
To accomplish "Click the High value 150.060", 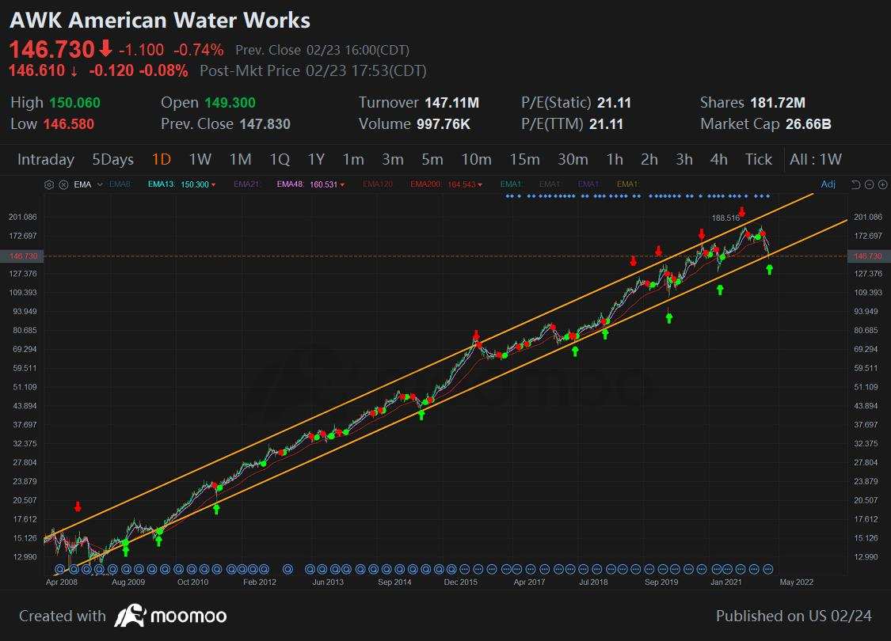I will [x=74, y=103].
